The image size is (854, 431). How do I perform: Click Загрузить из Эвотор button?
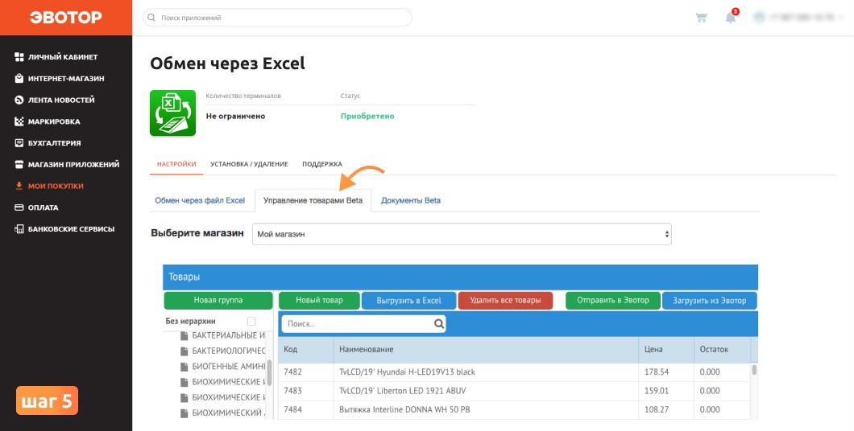(x=709, y=301)
